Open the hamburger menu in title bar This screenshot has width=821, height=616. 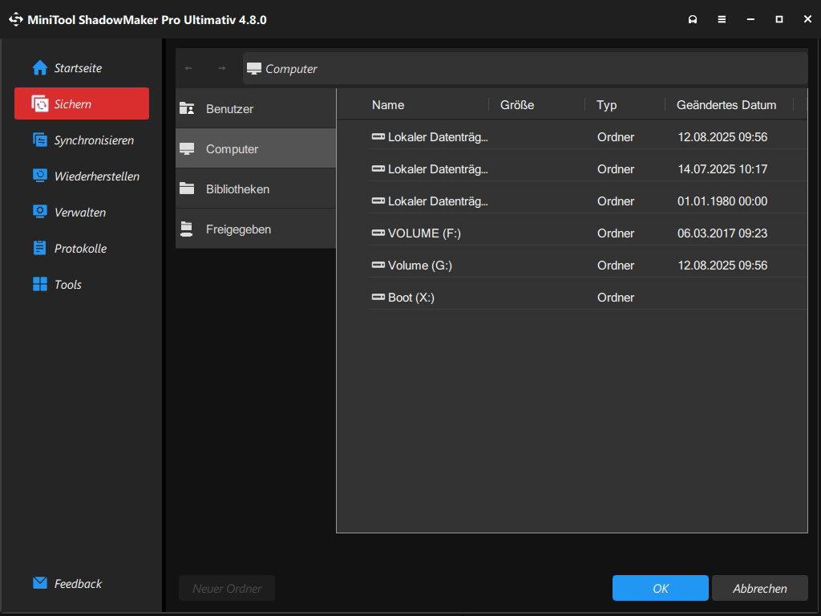(x=722, y=19)
